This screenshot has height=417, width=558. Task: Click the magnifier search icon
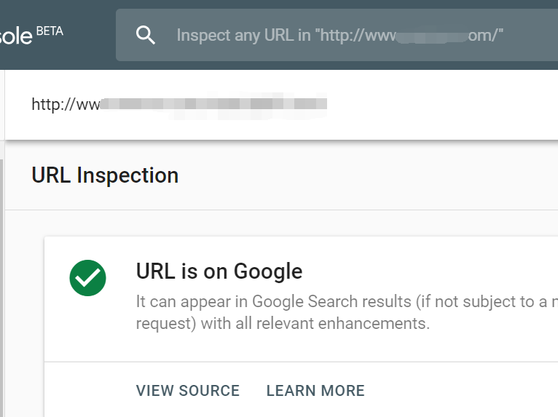point(146,35)
